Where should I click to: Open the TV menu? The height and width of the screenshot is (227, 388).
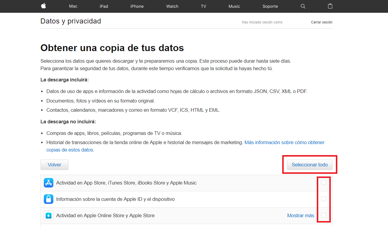click(x=204, y=6)
